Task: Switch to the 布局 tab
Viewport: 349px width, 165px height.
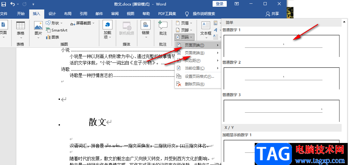Action: pos(68,14)
